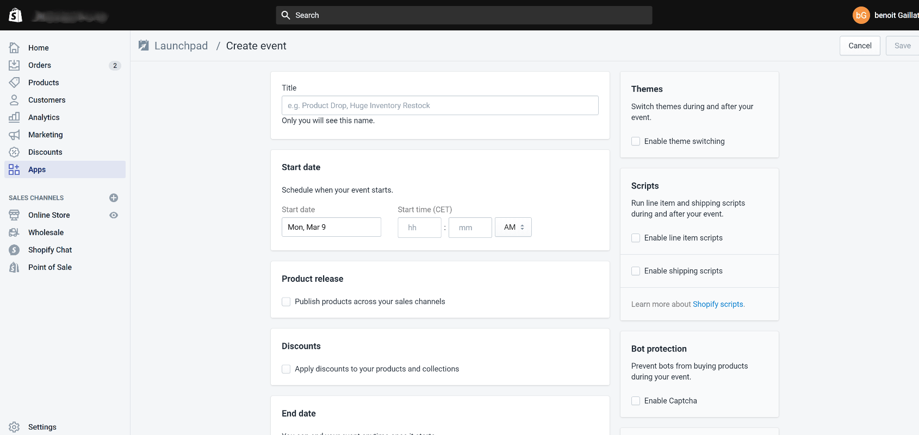Open the AM/PM dropdown
This screenshot has height=435, width=919.
pyautogui.click(x=513, y=227)
